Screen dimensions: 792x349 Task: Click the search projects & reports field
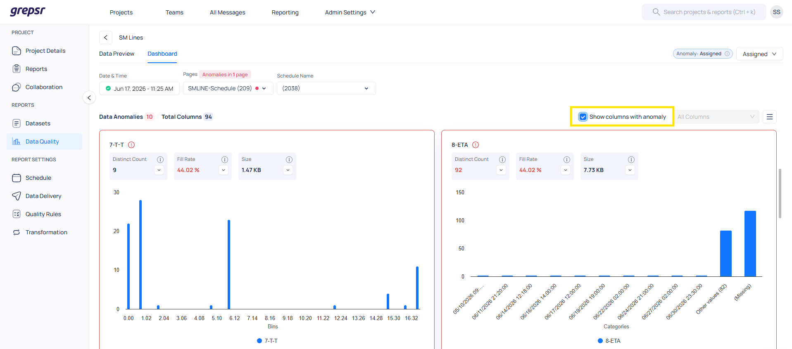point(704,12)
